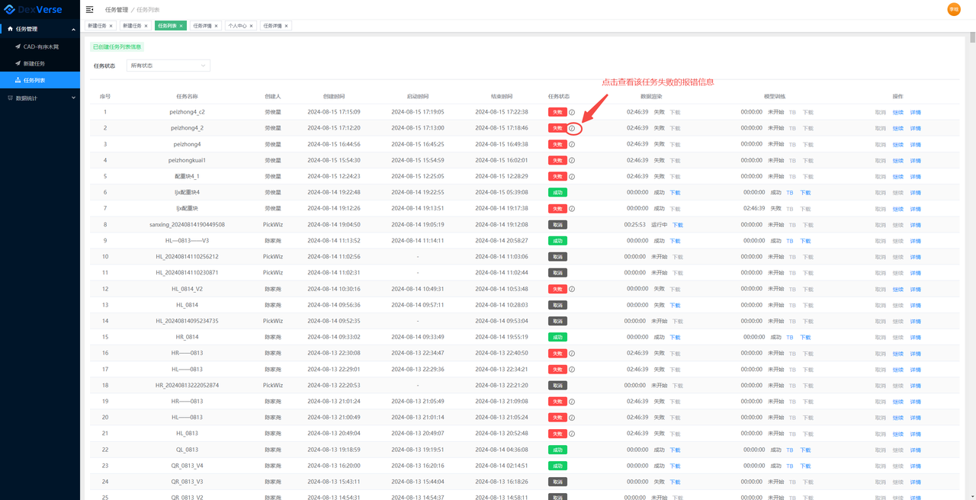Open 新建任务 in the sidebar

(34, 63)
